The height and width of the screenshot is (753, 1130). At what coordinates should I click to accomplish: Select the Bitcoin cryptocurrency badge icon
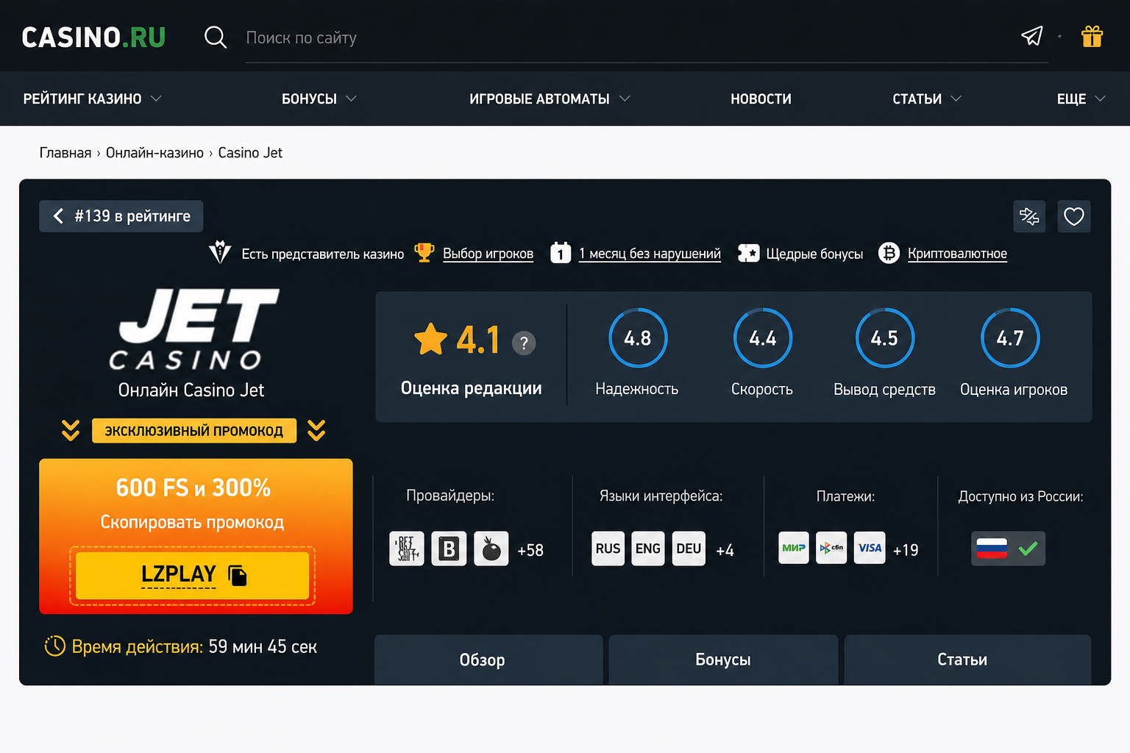889,253
